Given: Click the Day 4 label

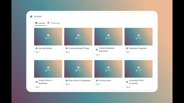Looking at the screenshot, I should coord(128,52).
